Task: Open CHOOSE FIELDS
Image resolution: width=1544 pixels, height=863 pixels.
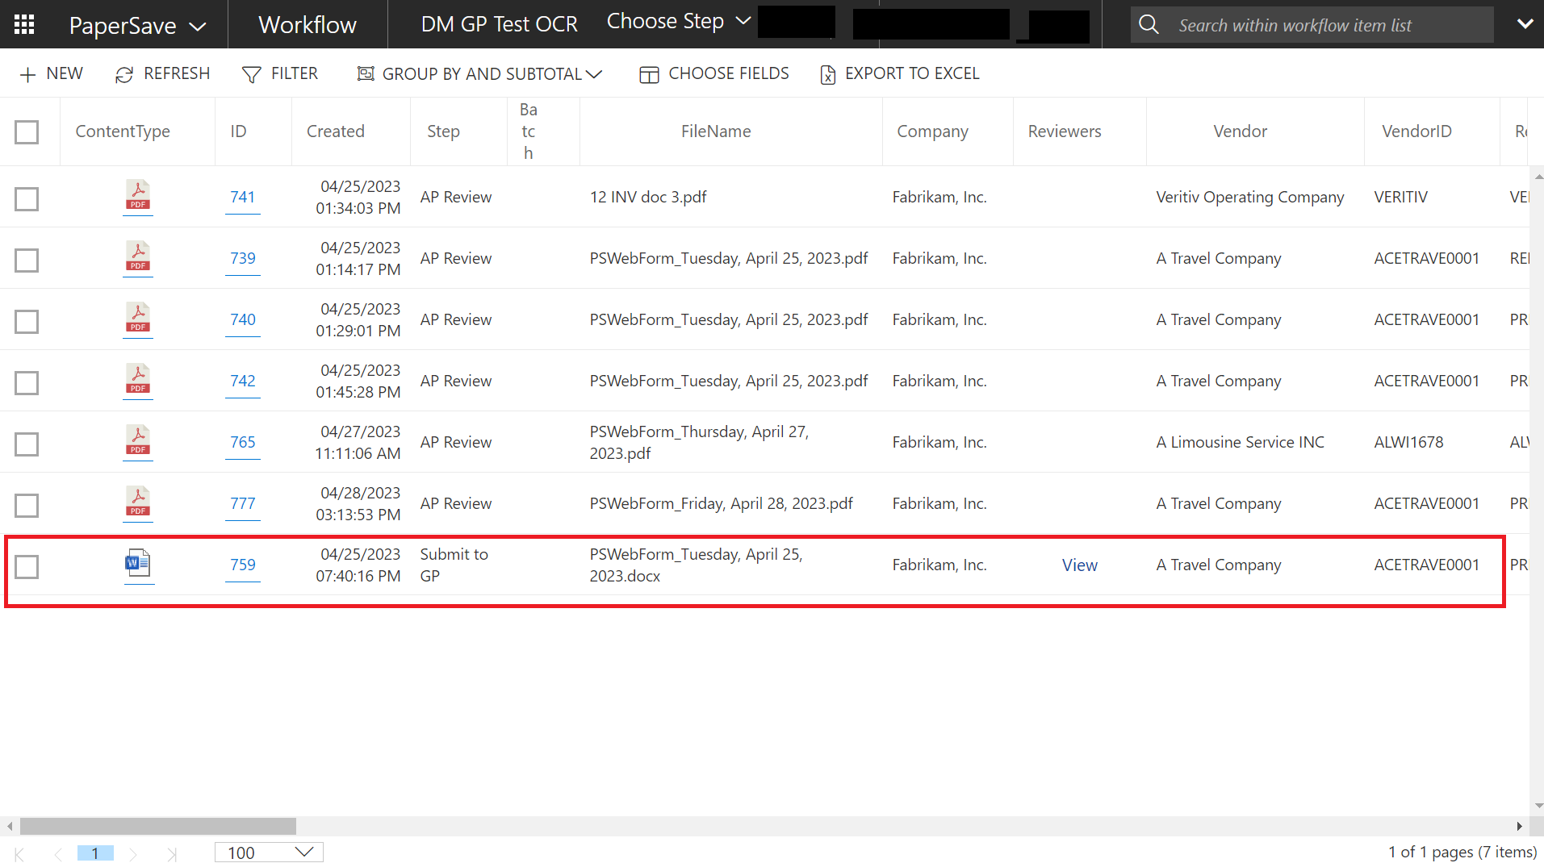Action: pyautogui.click(x=714, y=74)
